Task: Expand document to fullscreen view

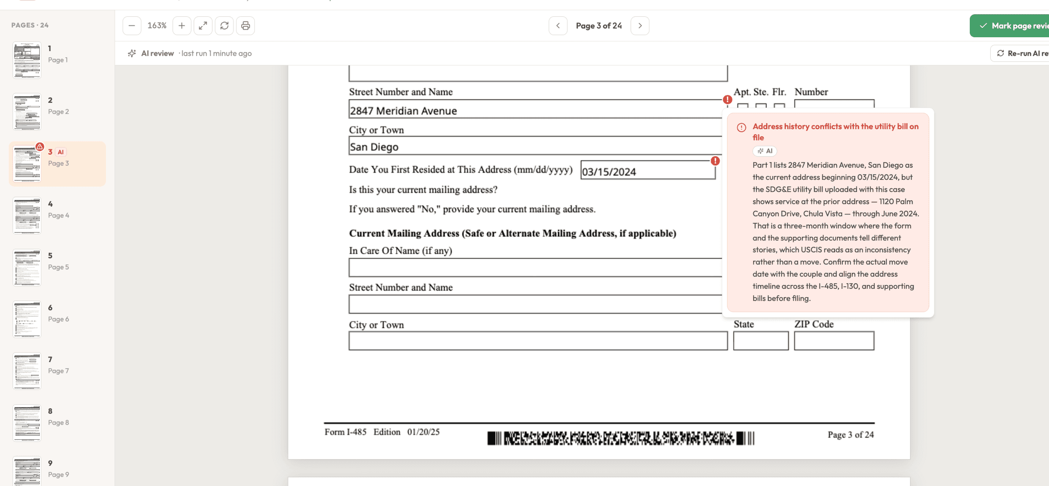Action: [x=203, y=26]
